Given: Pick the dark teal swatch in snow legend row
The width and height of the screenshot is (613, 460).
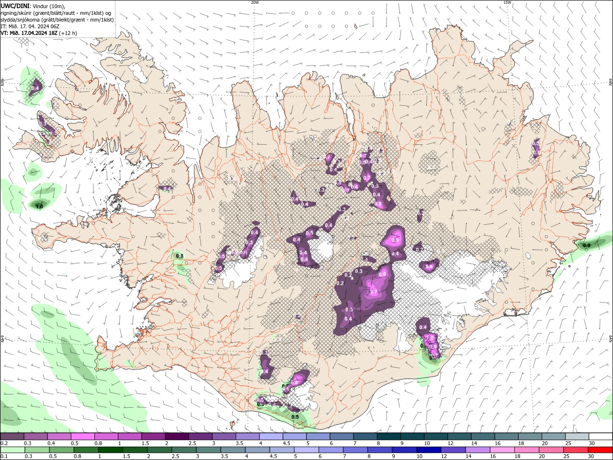Looking at the screenshot, I should click(389, 437).
